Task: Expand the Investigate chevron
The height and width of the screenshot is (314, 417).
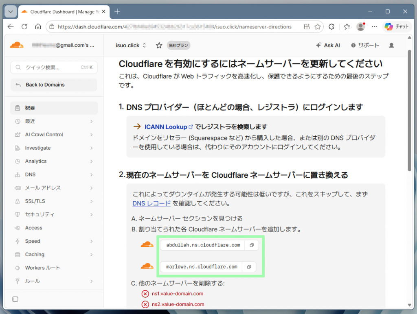Action: click(92, 148)
